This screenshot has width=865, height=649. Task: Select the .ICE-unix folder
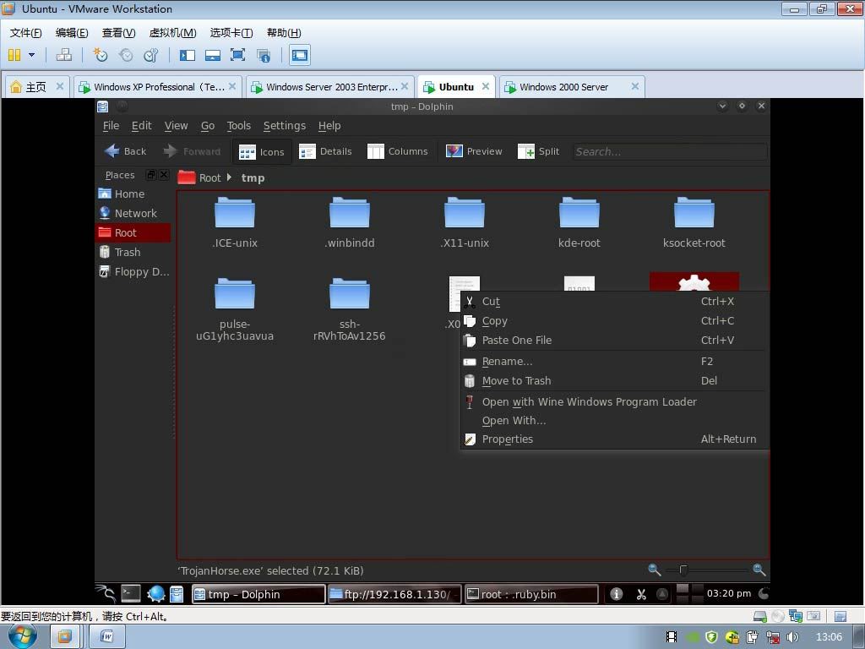(235, 222)
